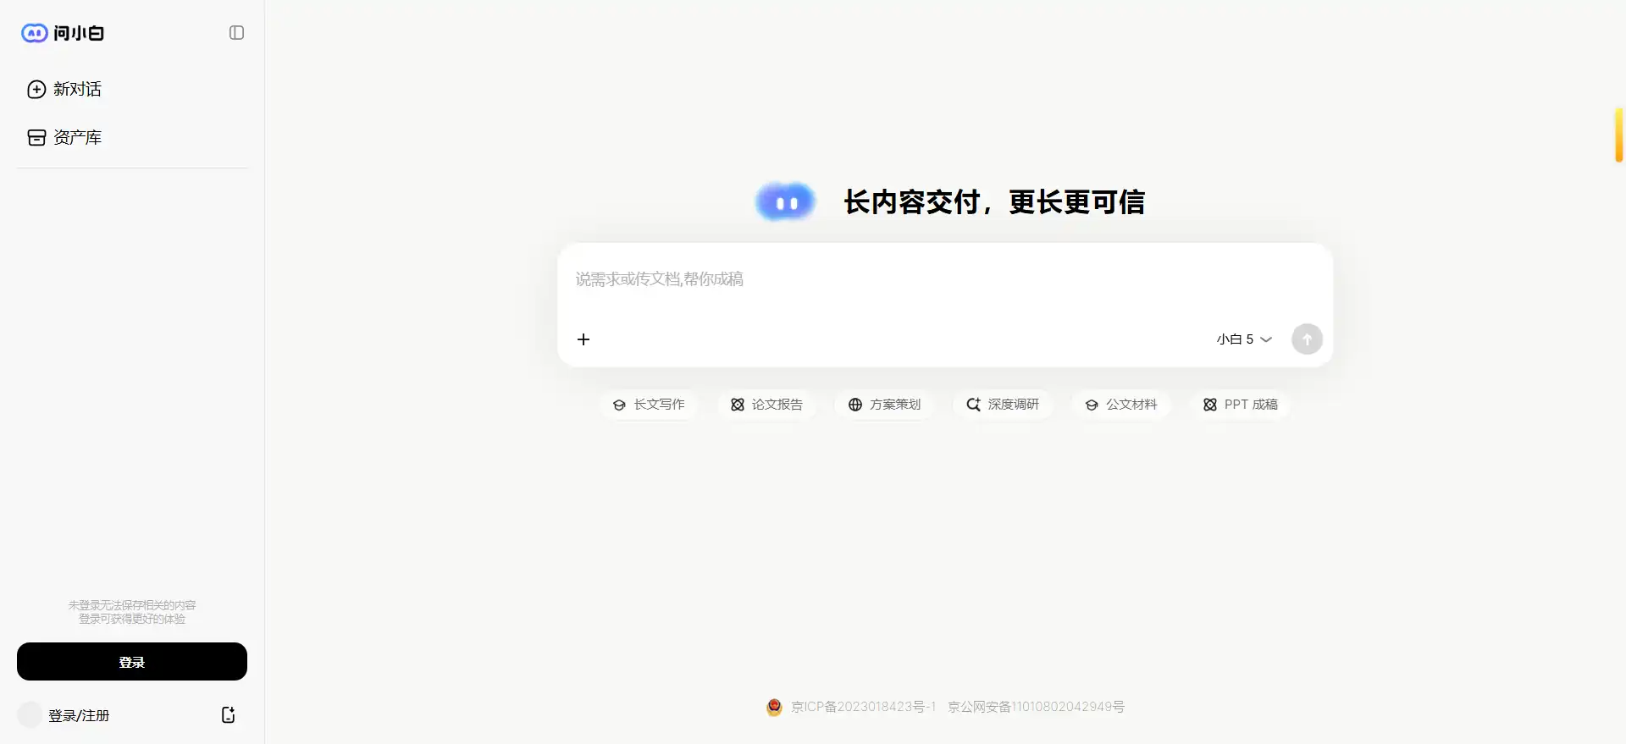Choose the 公文材料 shortcut
Screen dimensions: 1626x744
[1120, 405]
